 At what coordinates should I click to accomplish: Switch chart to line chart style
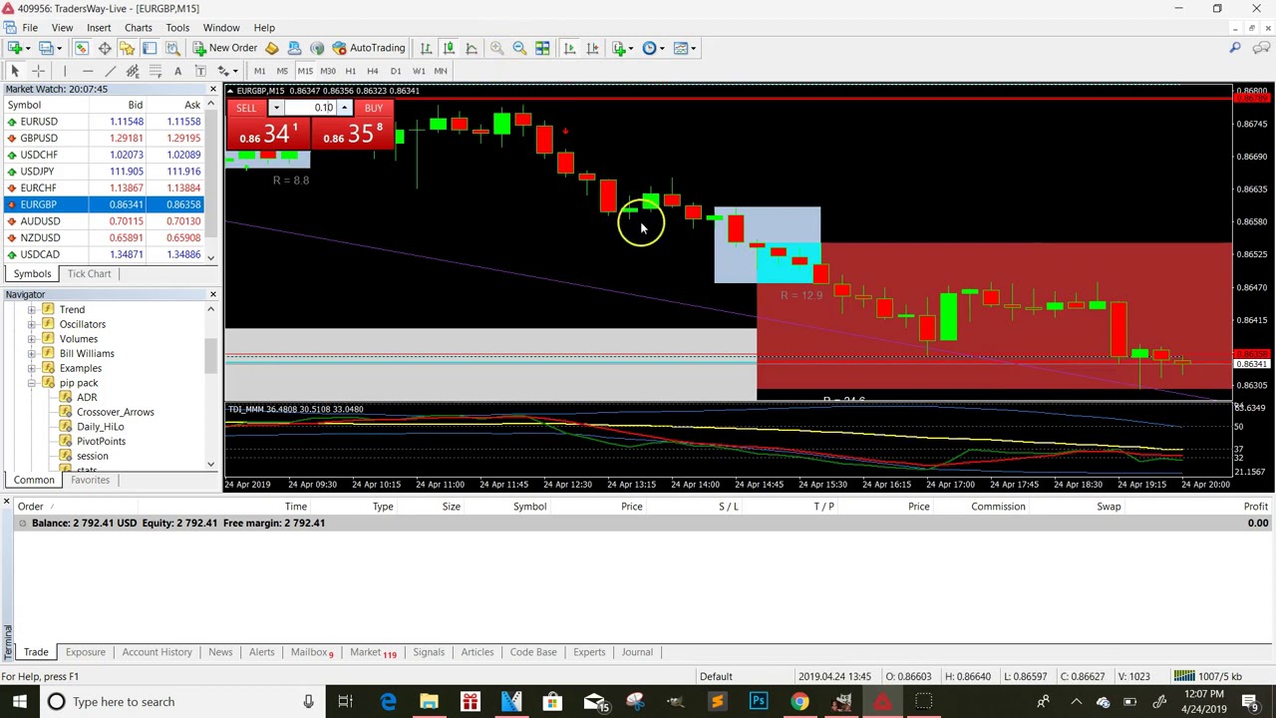tap(472, 48)
